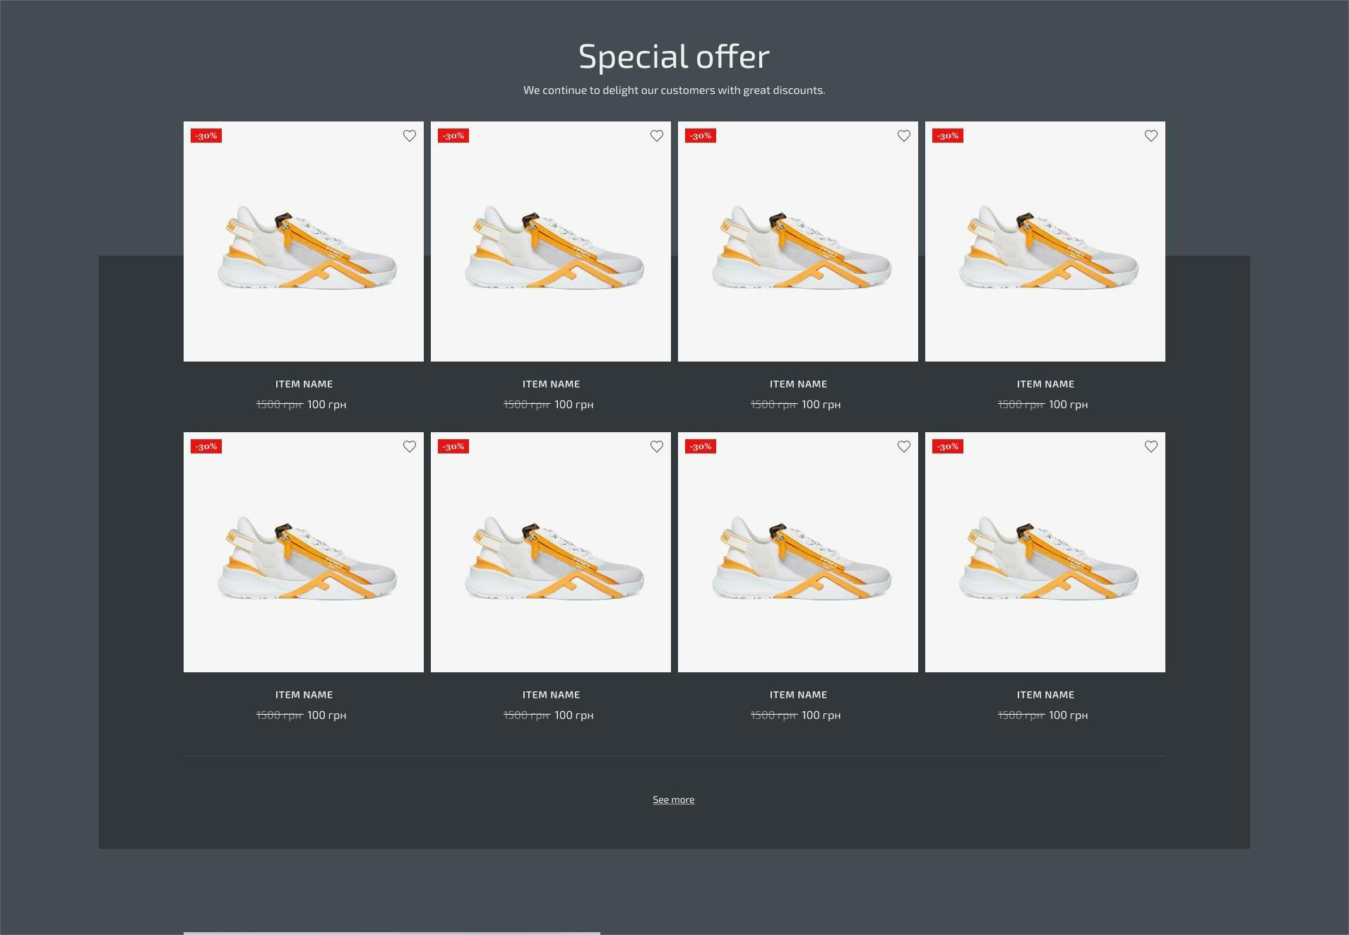Click ITEM NAME under third top-row product
Viewport: 1349px width, 935px height.
[798, 384]
